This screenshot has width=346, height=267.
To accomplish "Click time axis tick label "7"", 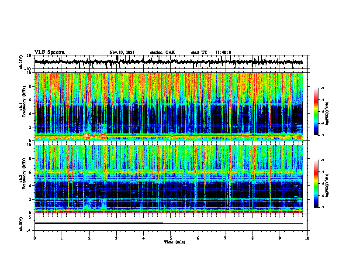I will click(x=225, y=238).
